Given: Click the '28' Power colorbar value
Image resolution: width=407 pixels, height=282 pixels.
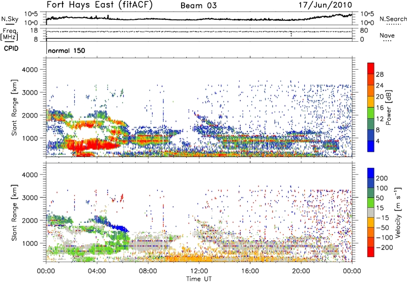Looking at the screenshot, I should [x=380, y=74].
